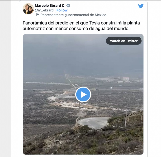This screenshot has height=157, width=161.
Task: Click the Watch on Twitter button
Action: coord(124,41)
